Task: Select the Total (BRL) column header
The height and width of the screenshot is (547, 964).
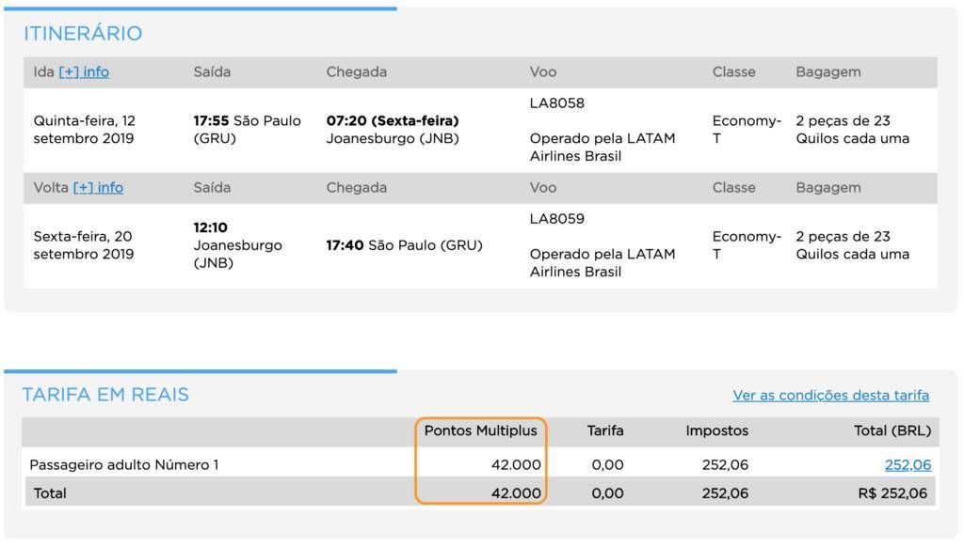Action: (x=892, y=431)
